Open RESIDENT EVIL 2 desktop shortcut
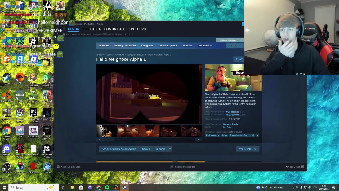 [x=47, y=133]
